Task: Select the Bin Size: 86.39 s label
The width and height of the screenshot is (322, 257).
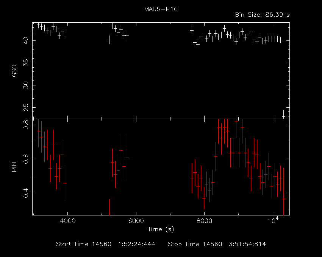Action: click(x=262, y=15)
